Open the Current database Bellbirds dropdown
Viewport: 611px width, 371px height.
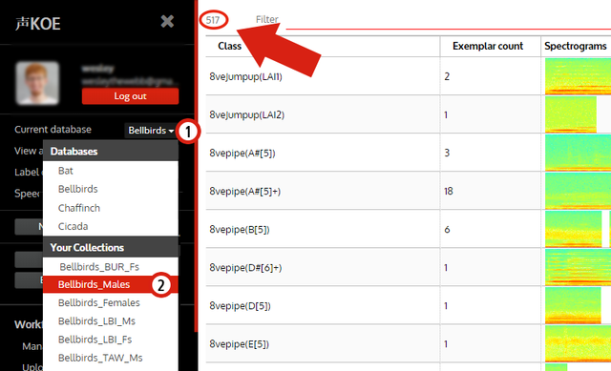click(151, 131)
